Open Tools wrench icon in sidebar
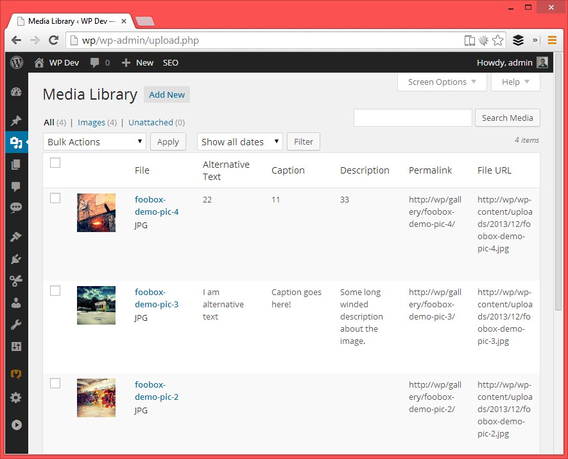Image resolution: width=568 pixels, height=459 pixels. click(16, 325)
